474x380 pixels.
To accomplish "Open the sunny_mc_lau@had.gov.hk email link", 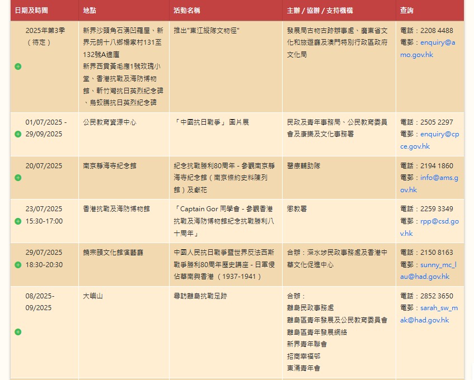I will [428, 270].
